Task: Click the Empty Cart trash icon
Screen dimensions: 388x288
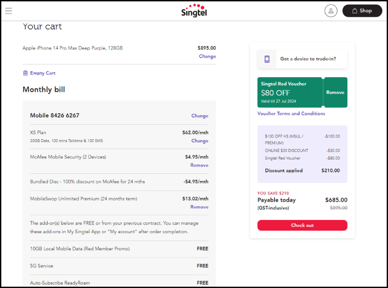Action: point(25,73)
